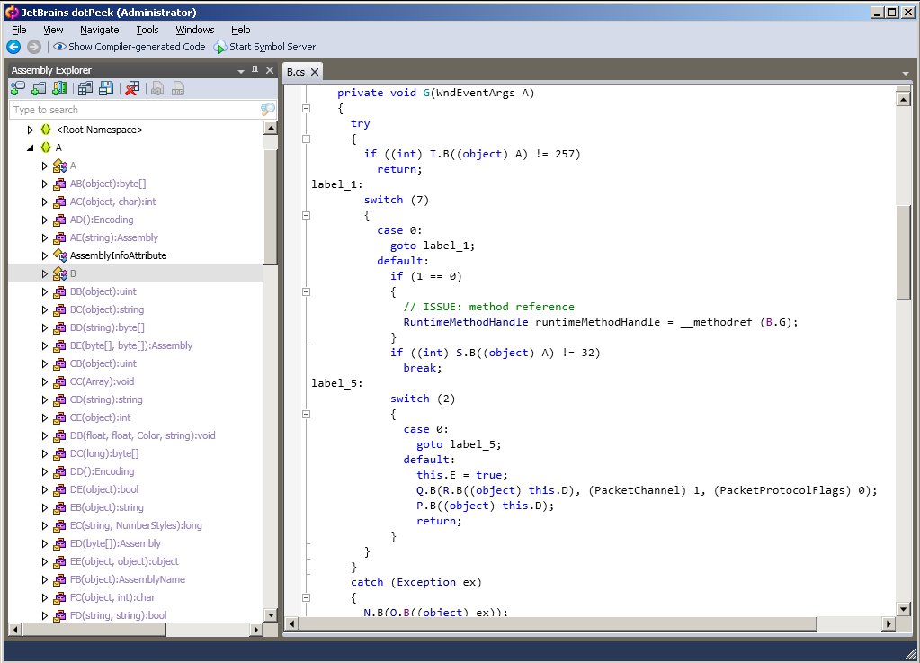Open the File menu
Image resolution: width=920 pixels, height=663 pixels.
click(x=20, y=30)
